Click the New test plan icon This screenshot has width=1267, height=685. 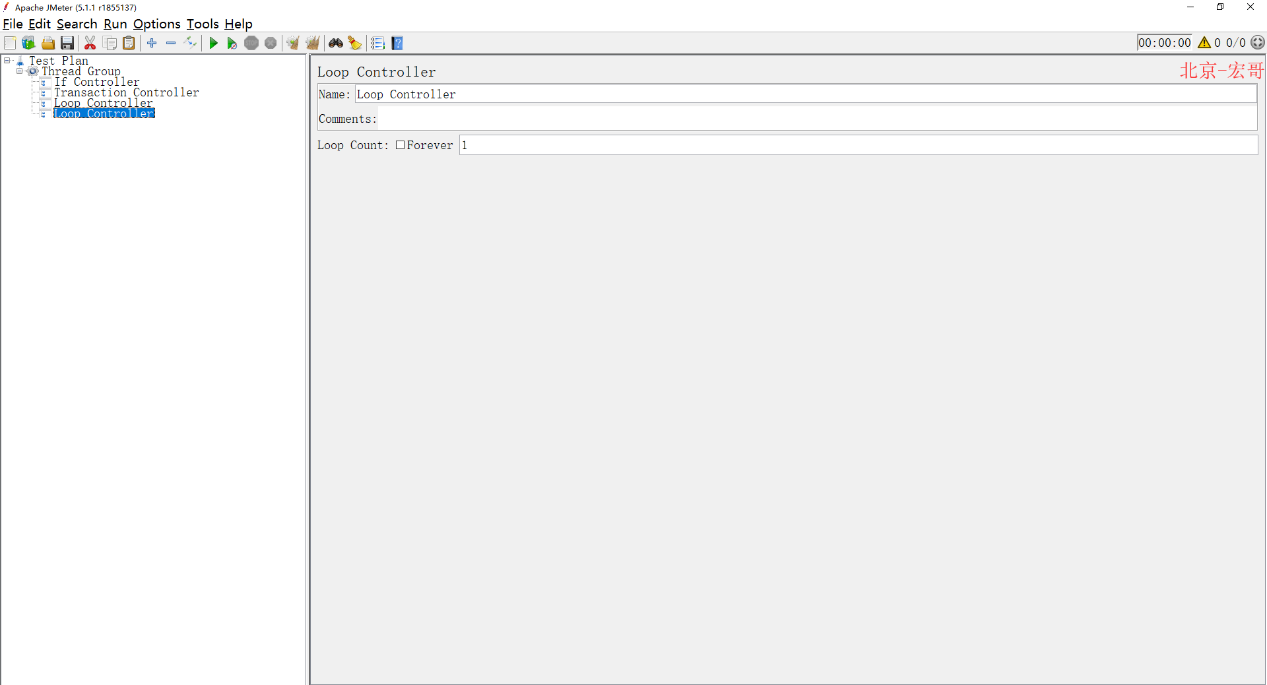[x=10, y=43]
